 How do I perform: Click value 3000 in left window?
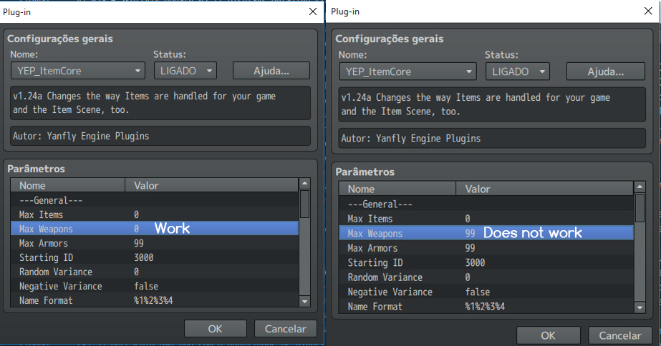144,257
